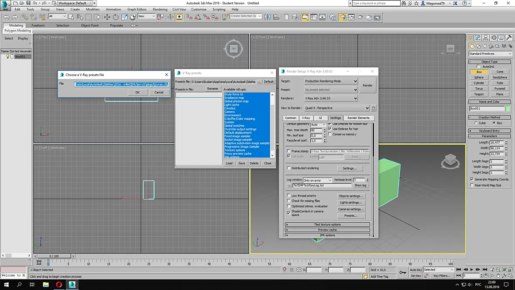Enable the Conserve memory checkbox
515x290 pixels.
click(330, 134)
